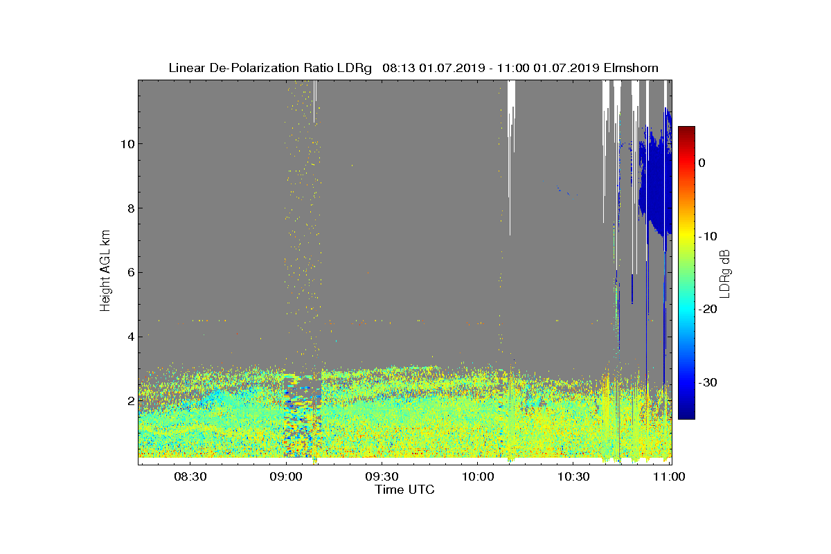831x554 pixels.
Task: Click the colorbar tick label -30
Action: tap(707, 382)
